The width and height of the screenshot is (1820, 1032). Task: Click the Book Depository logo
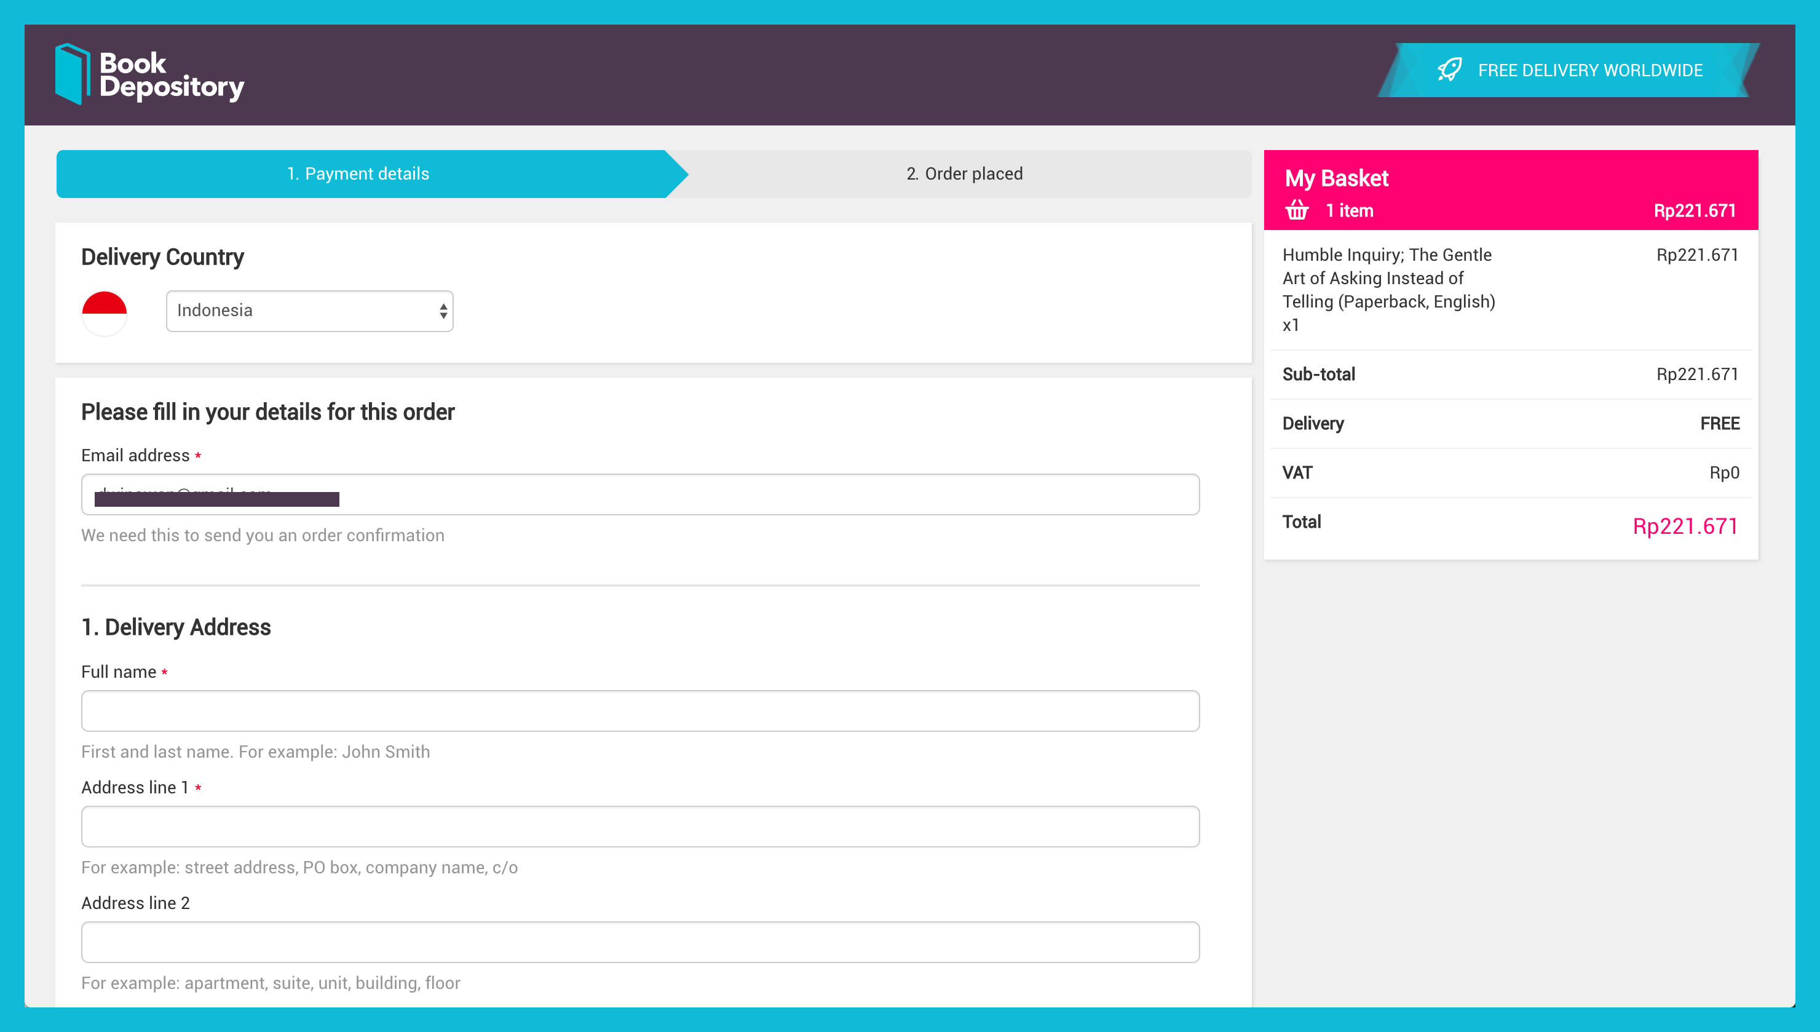point(149,74)
